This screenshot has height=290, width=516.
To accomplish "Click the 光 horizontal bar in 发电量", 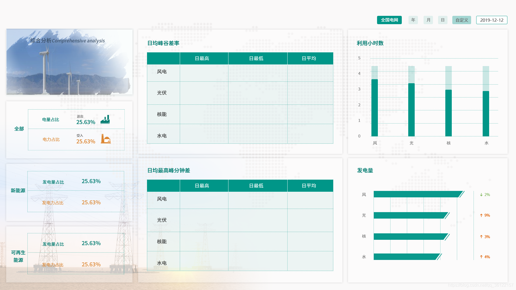I will [x=411, y=215].
